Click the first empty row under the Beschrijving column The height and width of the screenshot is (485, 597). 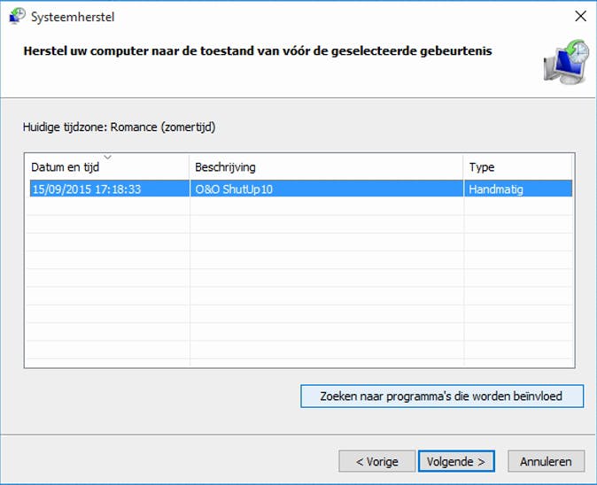pos(326,206)
